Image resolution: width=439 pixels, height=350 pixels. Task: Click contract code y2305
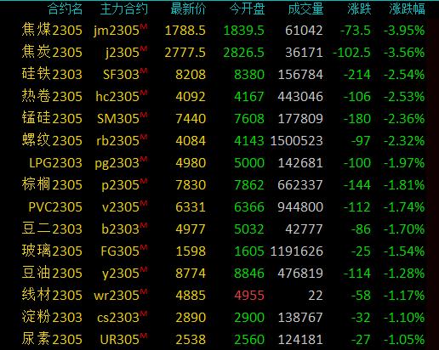tap(121, 274)
